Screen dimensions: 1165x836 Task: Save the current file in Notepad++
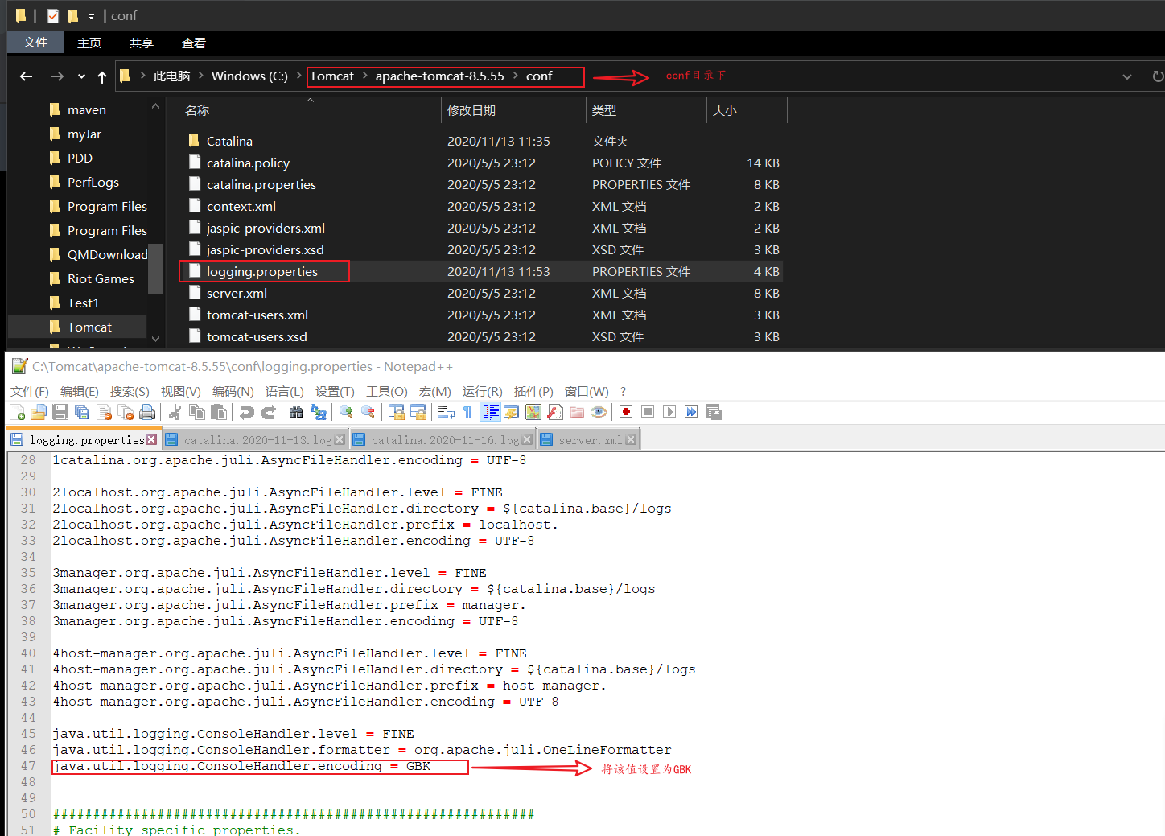pyautogui.click(x=60, y=412)
